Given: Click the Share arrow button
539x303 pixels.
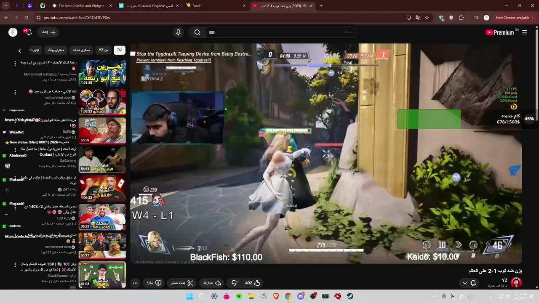Looking at the screenshot, I should (212, 283).
